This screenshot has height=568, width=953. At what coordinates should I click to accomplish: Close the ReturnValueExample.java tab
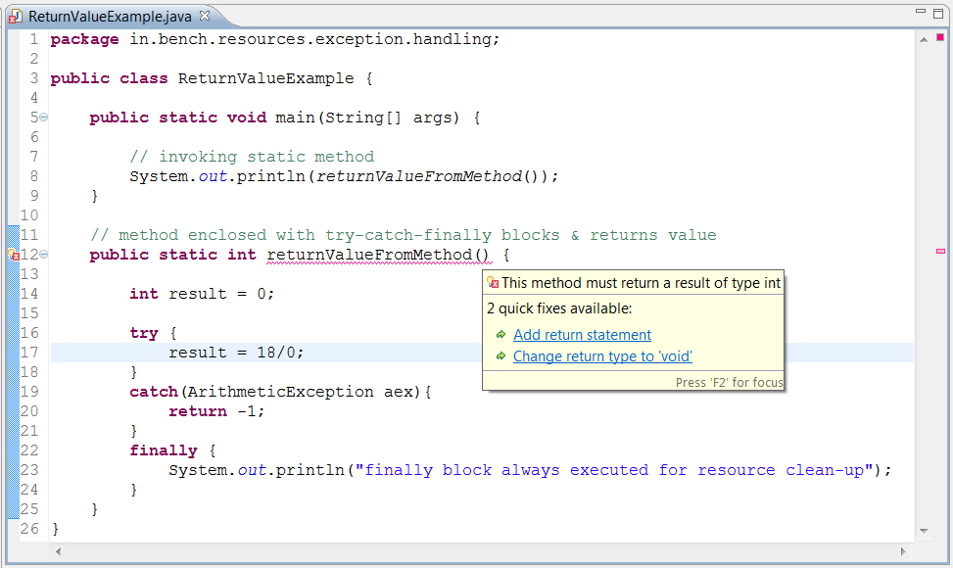205,16
